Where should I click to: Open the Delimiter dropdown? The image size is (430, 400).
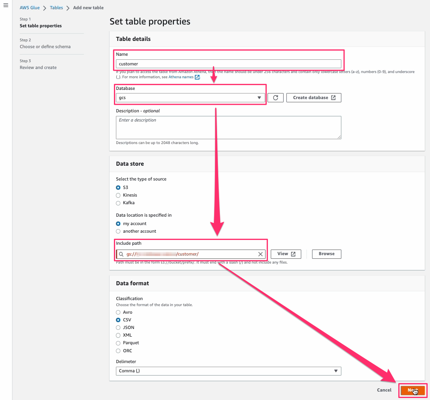(x=228, y=371)
